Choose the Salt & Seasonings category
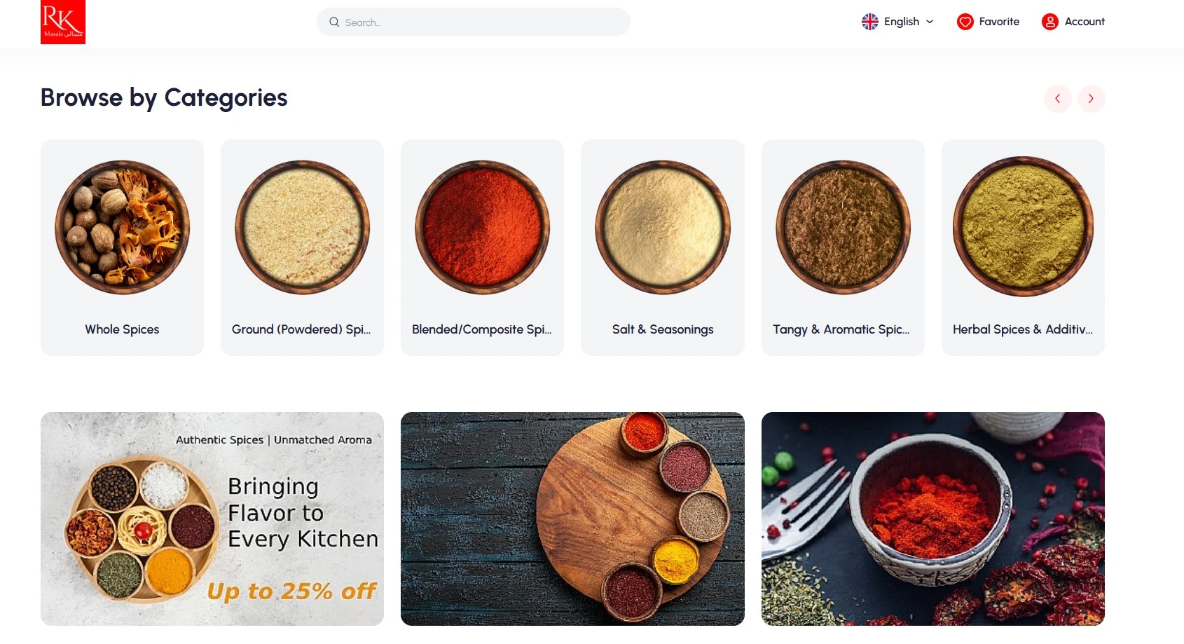1184x644 pixels. (662, 247)
